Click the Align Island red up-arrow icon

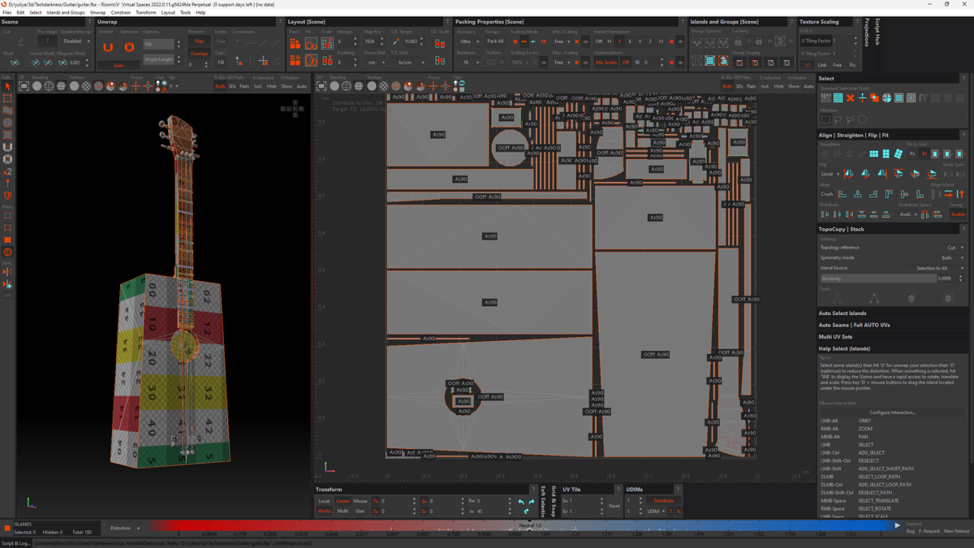click(x=961, y=194)
